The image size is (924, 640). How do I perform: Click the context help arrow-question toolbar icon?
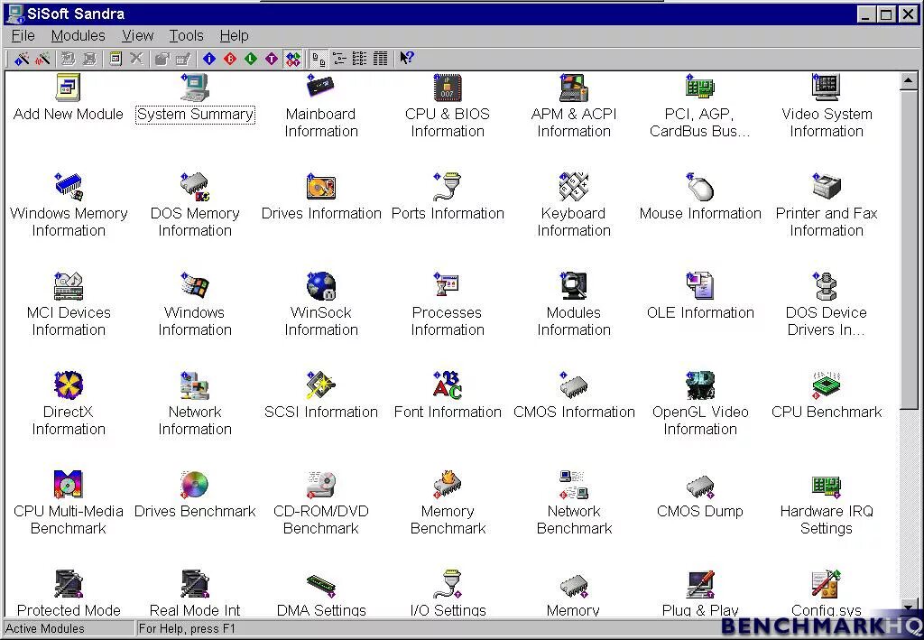407,58
